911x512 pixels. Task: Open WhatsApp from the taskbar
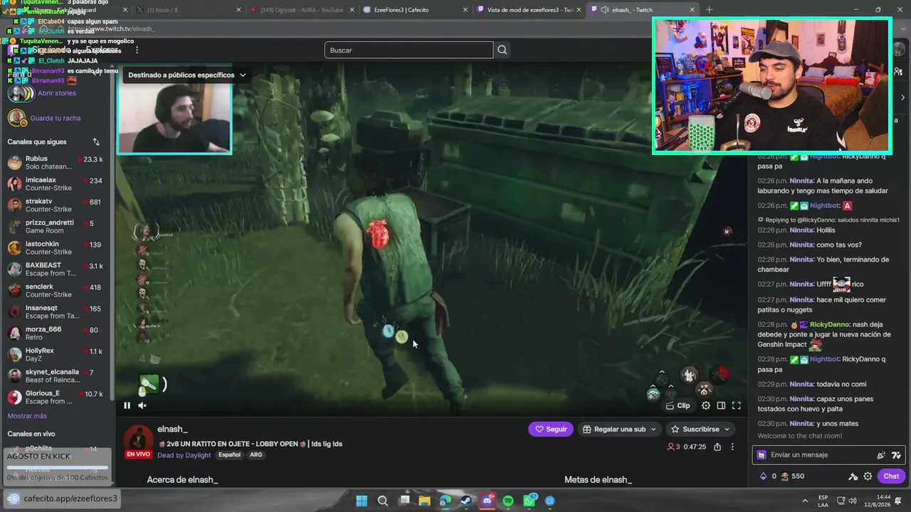pos(530,501)
